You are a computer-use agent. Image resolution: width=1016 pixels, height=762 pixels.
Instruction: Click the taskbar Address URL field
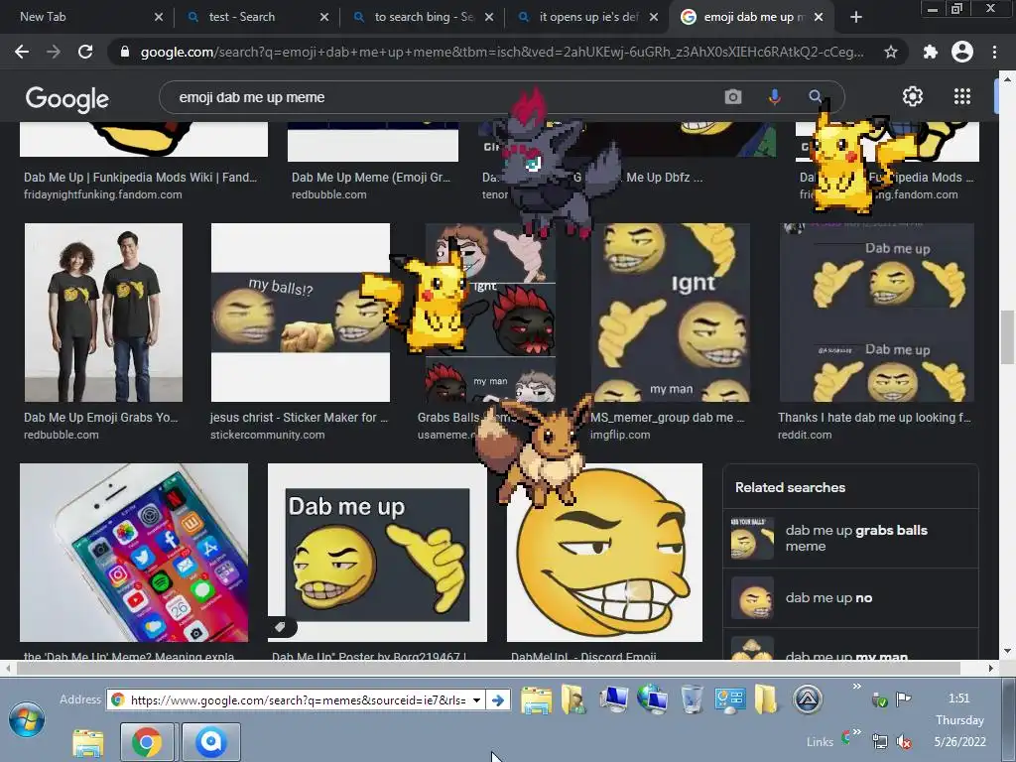298,700
